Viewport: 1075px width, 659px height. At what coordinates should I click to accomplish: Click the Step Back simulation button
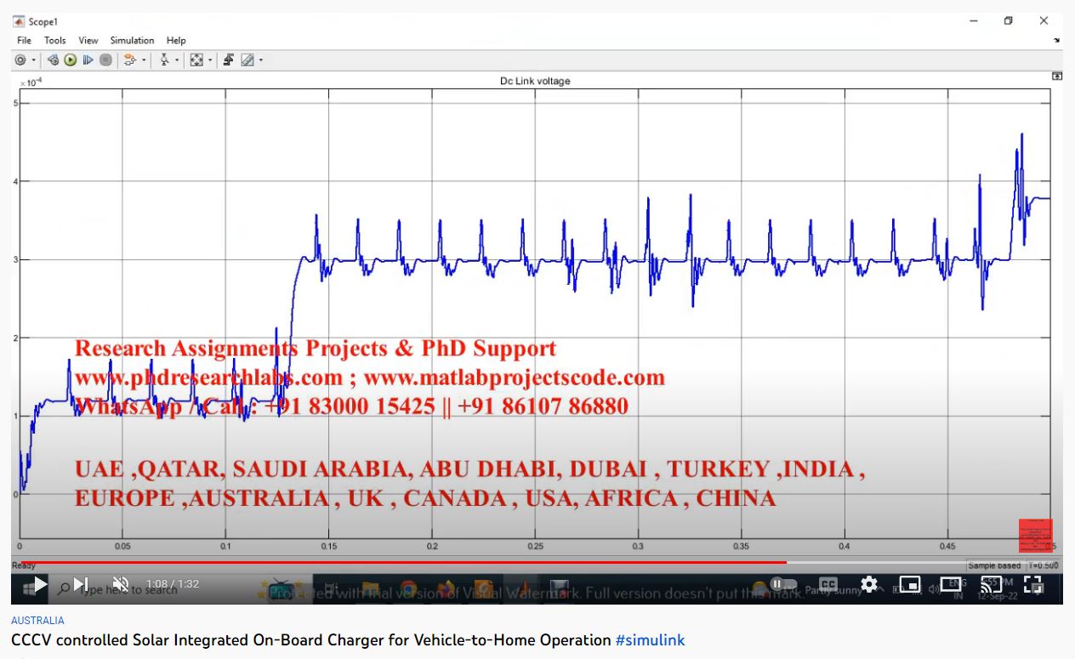[53, 60]
